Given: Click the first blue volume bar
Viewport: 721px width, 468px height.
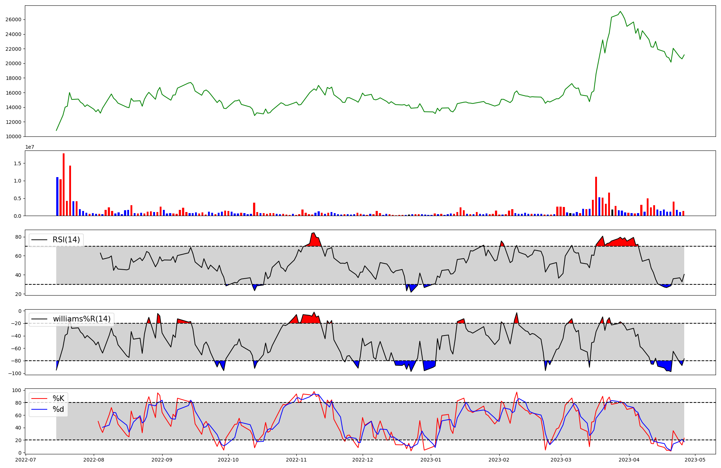Looking at the screenshot, I should click(57, 196).
